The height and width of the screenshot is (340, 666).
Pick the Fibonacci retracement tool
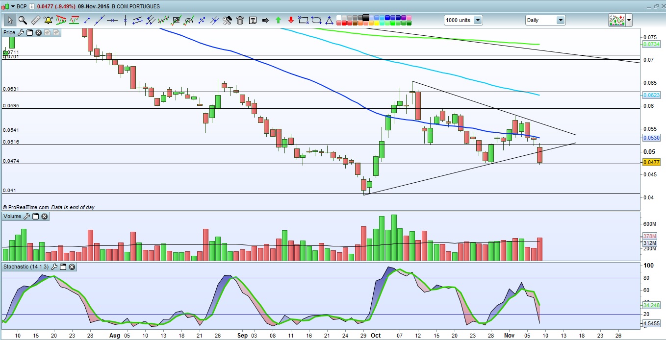tap(176, 20)
